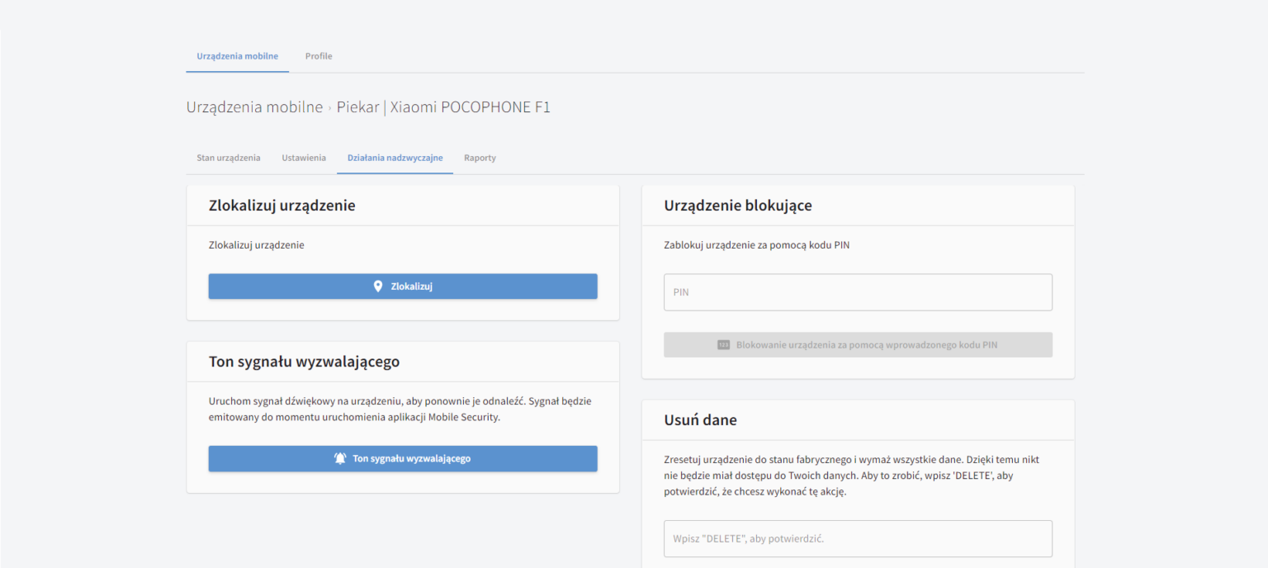Click the location pin icon on Zlokalizuj button
Viewport: 1268px width, 568px height.
[x=378, y=286]
